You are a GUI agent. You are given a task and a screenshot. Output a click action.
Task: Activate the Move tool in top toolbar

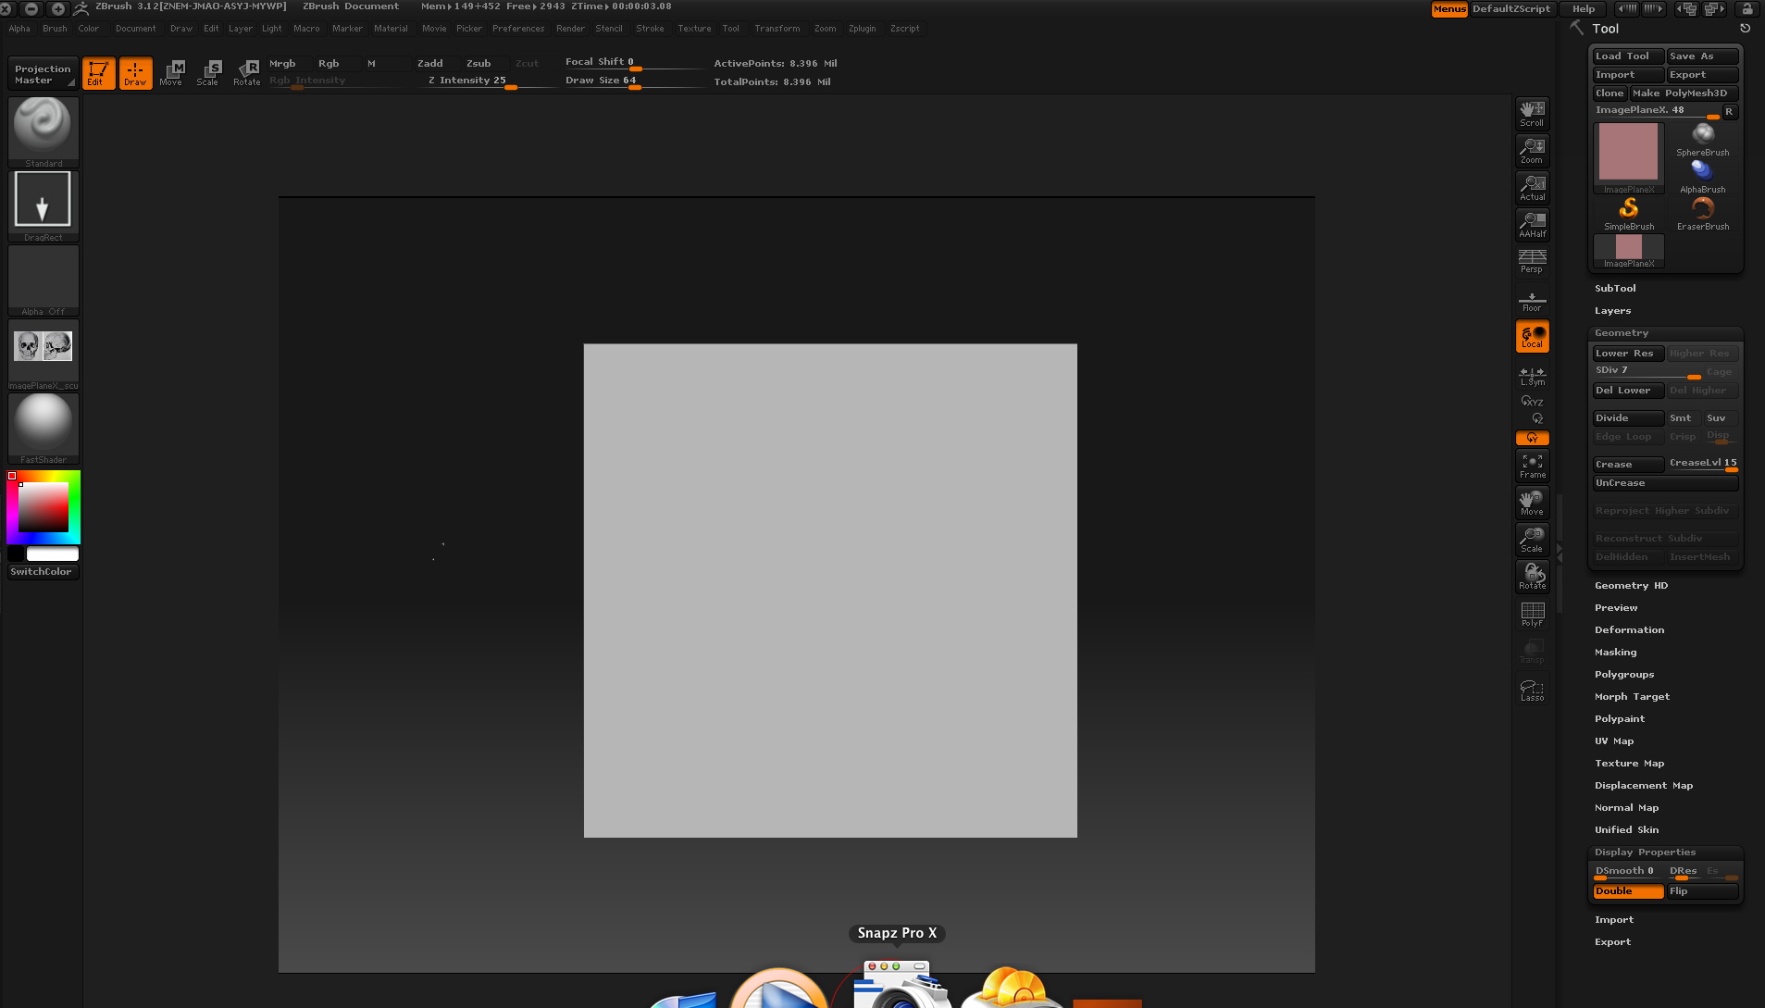[x=172, y=73]
